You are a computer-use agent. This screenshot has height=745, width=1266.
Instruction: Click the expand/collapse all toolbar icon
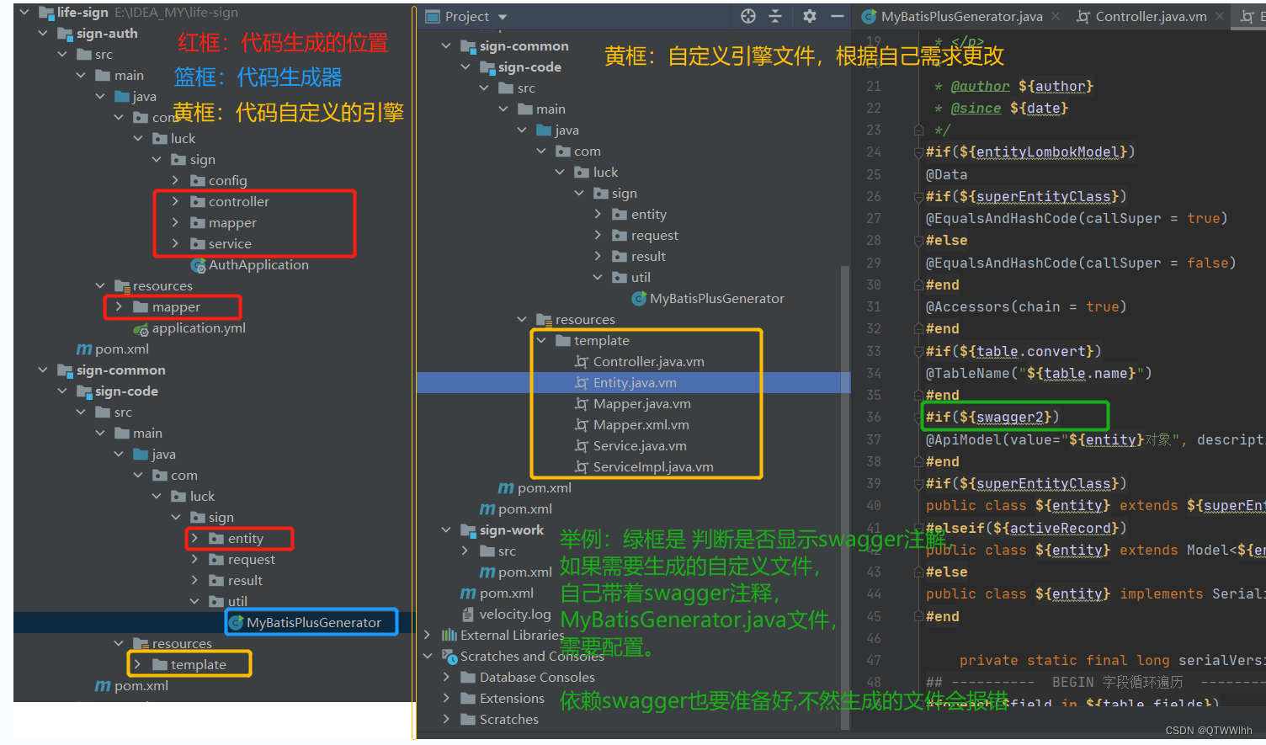(x=775, y=16)
